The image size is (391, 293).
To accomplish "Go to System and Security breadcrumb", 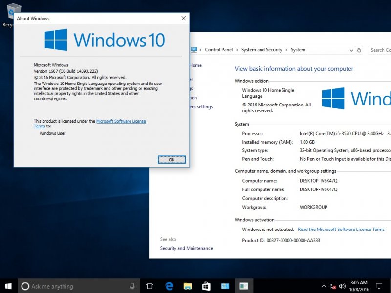I will pyautogui.click(x=261, y=50).
